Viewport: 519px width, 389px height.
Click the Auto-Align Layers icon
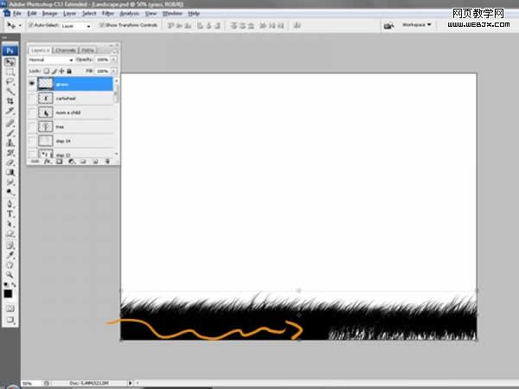[x=297, y=25]
